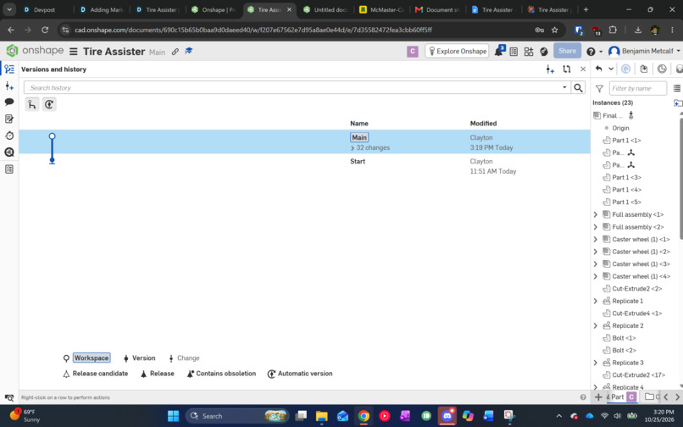Select Cut-Extrude4 <1> instance
This screenshot has width=683, height=427.
click(637, 313)
